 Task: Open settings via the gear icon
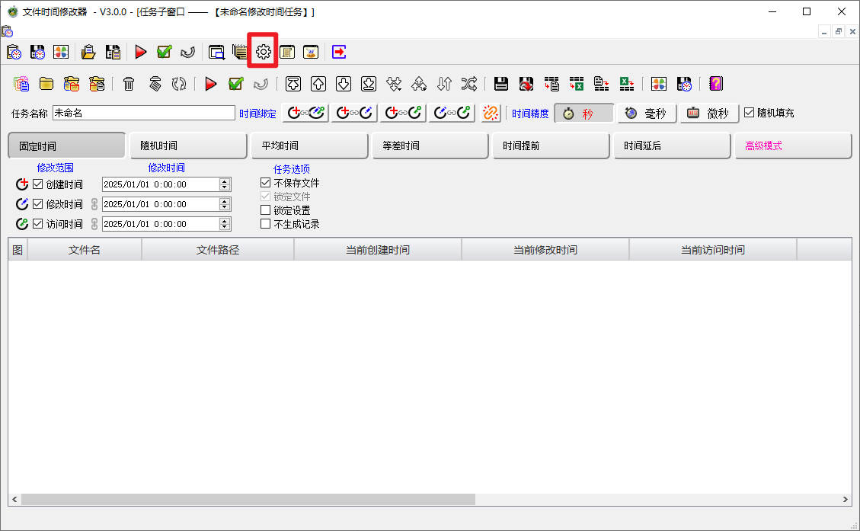coord(263,52)
